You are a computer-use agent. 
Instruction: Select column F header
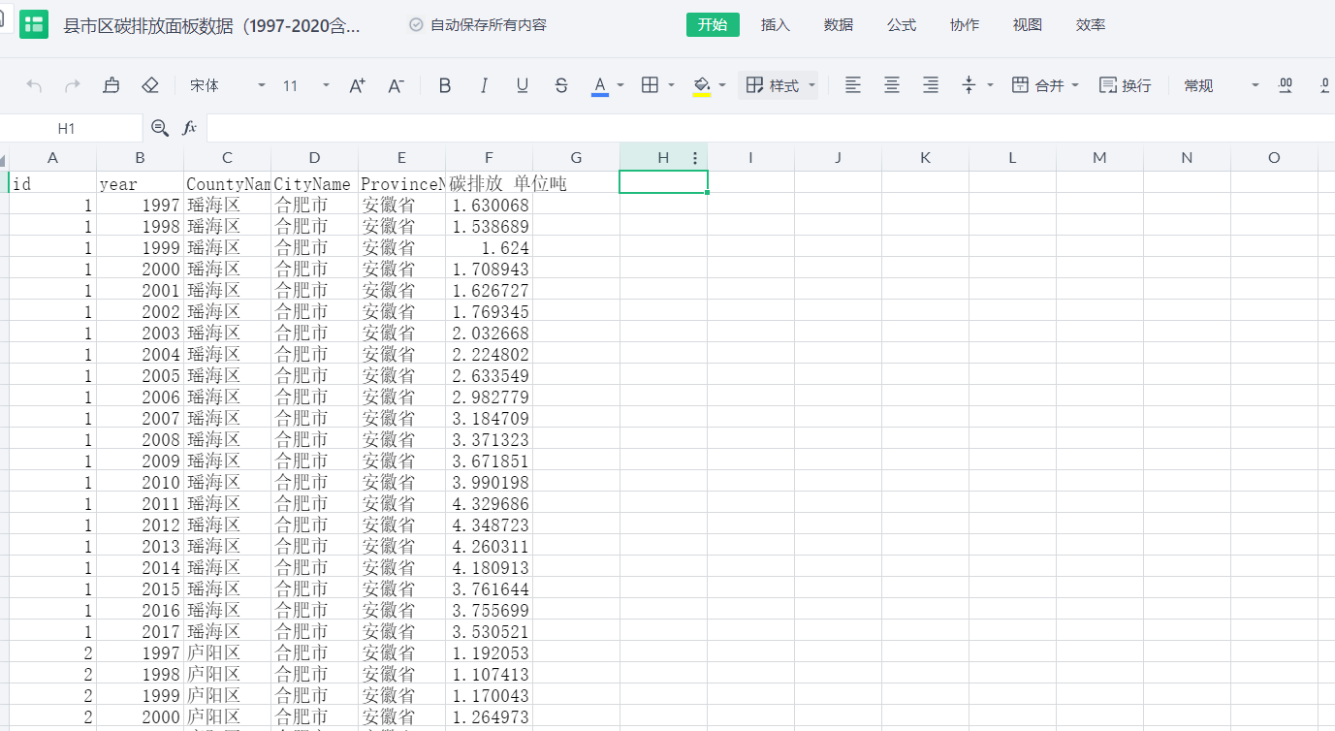click(x=490, y=158)
